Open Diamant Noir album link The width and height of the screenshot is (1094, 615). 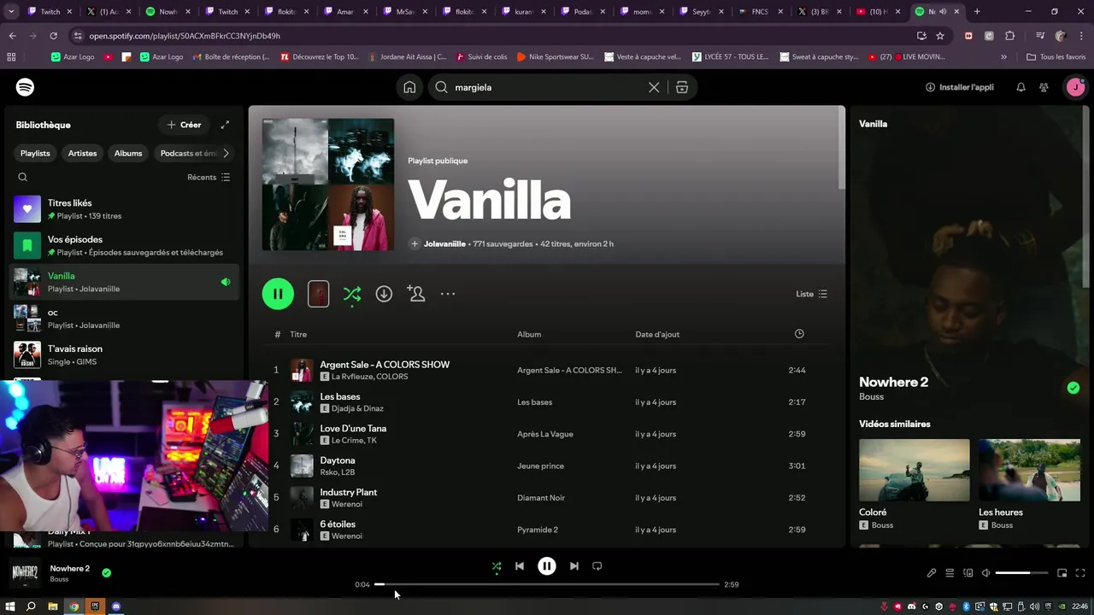[x=541, y=498]
